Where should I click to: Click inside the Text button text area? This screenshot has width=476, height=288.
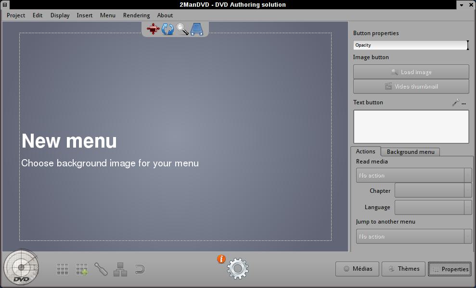click(411, 127)
